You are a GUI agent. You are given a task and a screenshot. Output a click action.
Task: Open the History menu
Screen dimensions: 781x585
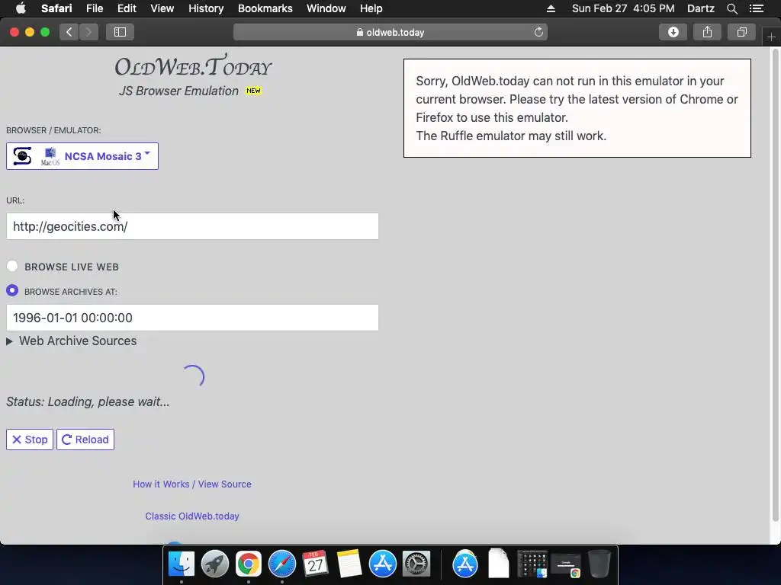pyautogui.click(x=206, y=8)
